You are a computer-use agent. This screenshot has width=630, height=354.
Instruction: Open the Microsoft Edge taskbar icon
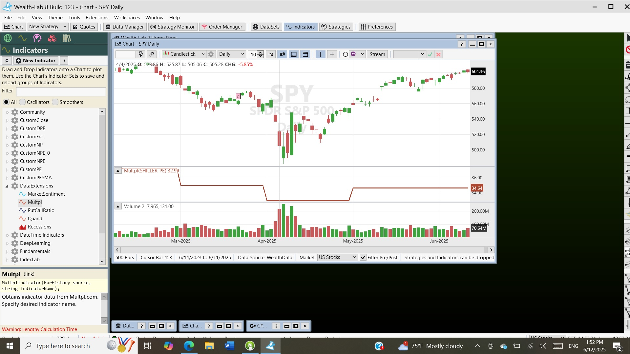[x=189, y=346]
